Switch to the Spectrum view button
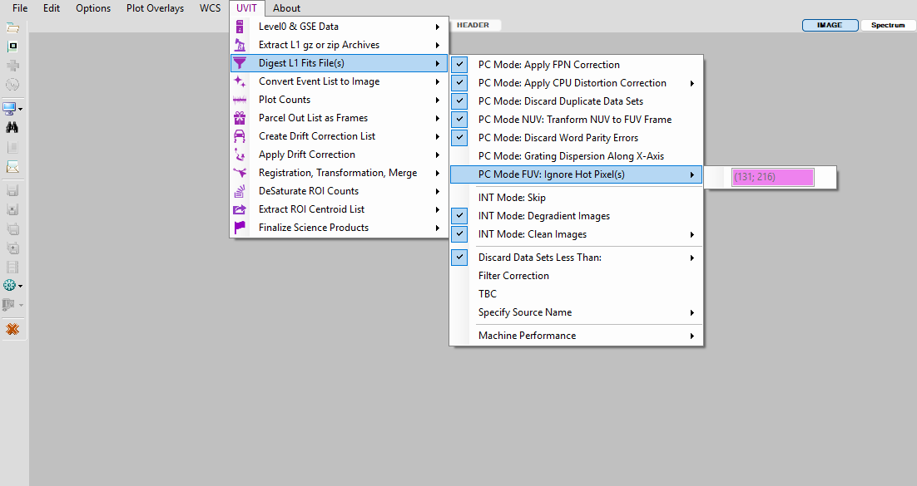Screen dimensions: 917x486 [x=887, y=25]
